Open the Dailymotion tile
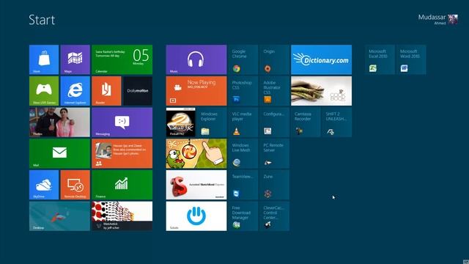Screen dimensions: 469x264 [138, 91]
